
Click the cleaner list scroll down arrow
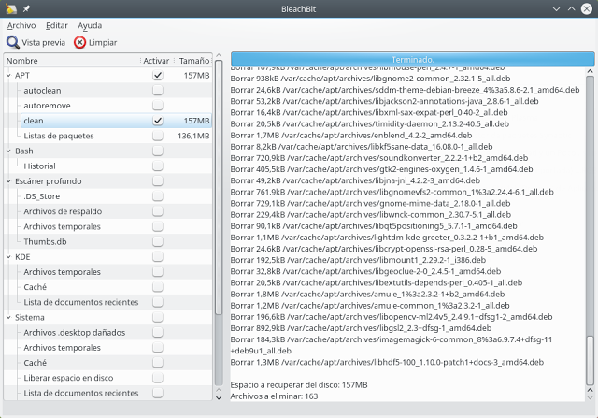click(x=219, y=397)
